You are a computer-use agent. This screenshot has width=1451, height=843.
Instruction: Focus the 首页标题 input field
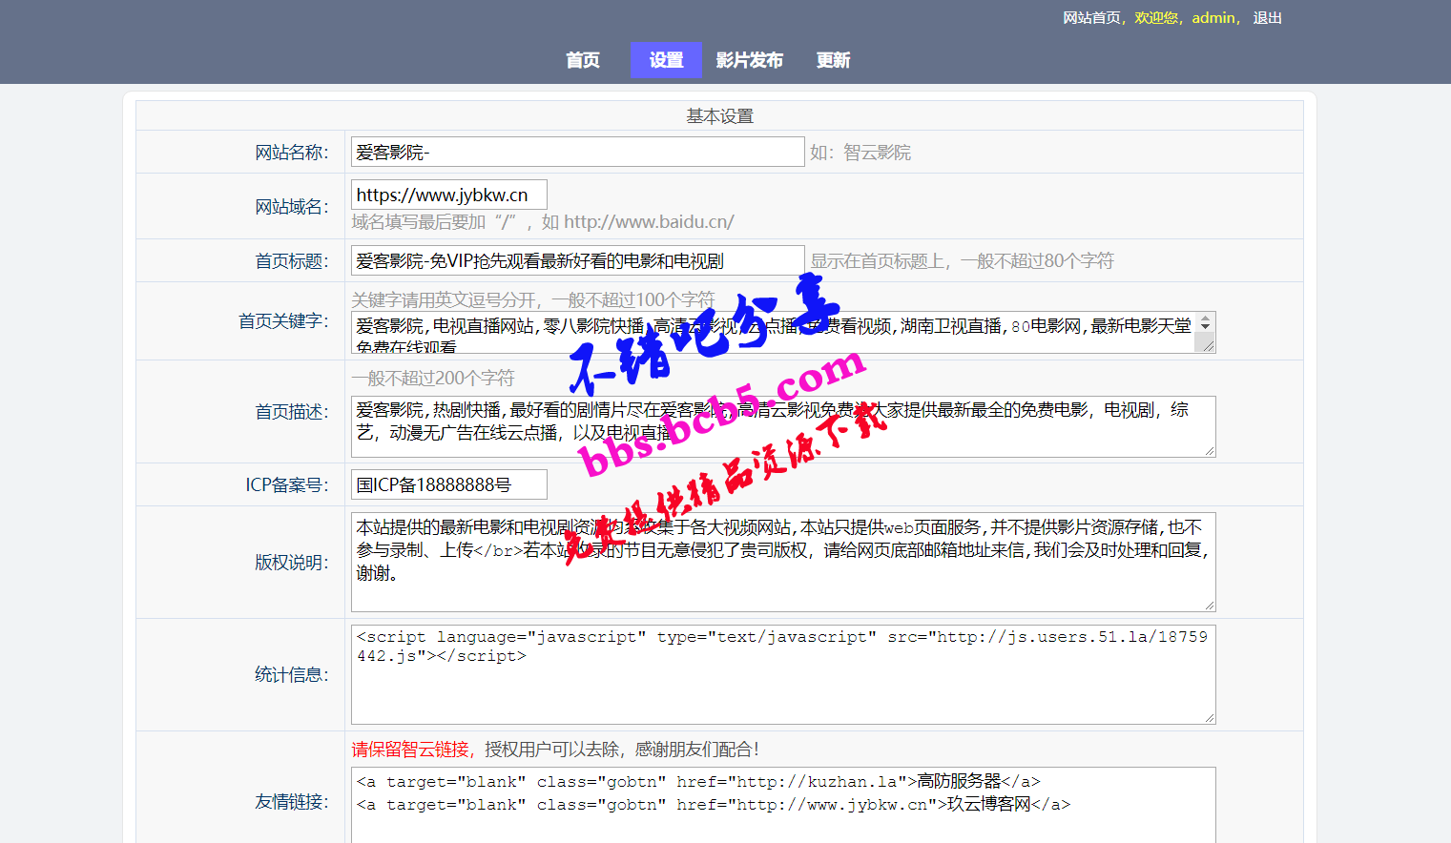[x=578, y=260]
